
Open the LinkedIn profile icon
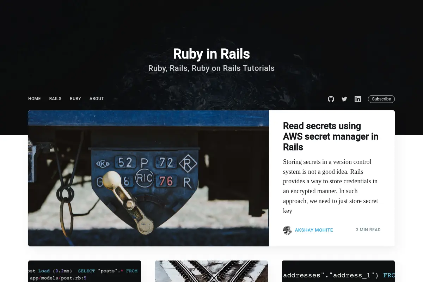point(358,99)
